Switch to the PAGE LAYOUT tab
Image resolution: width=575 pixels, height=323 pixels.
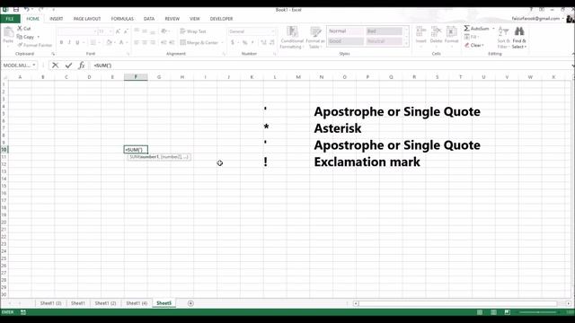[87, 19]
